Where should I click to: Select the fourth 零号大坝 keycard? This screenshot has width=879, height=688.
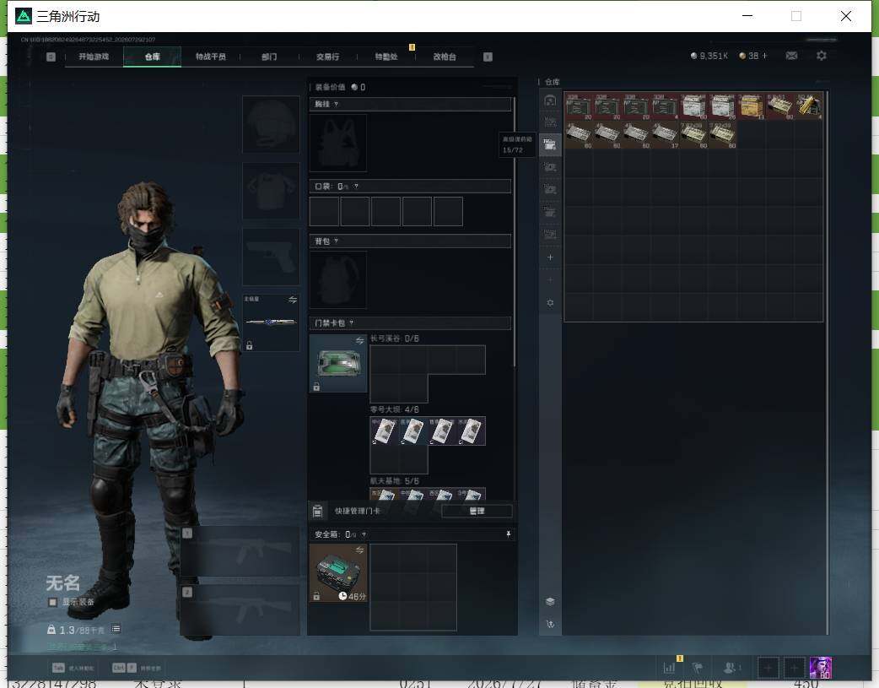pos(471,431)
